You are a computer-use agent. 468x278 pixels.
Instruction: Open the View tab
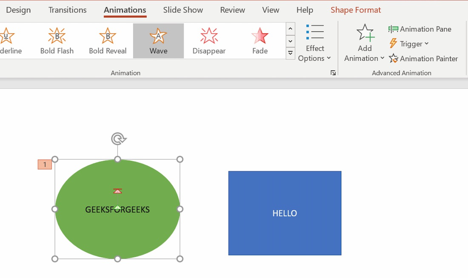[271, 10]
